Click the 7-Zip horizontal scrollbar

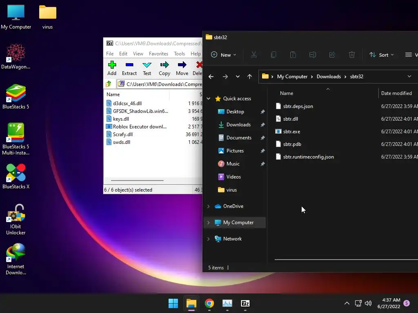pos(137,181)
